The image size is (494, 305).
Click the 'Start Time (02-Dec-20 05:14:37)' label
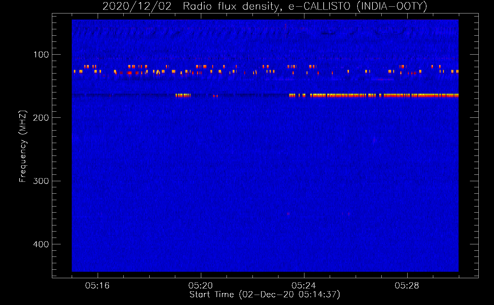(x=265, y=295)
